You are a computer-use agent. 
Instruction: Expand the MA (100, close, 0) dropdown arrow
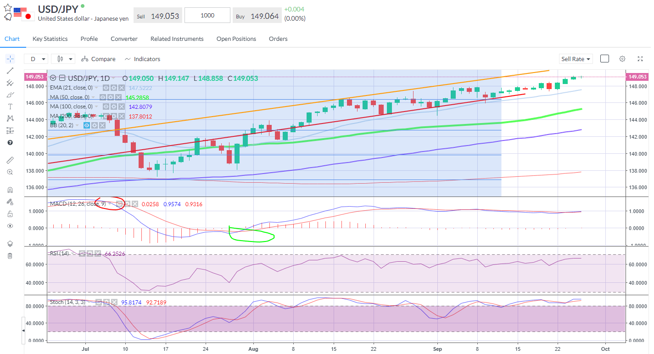(96, 107)
